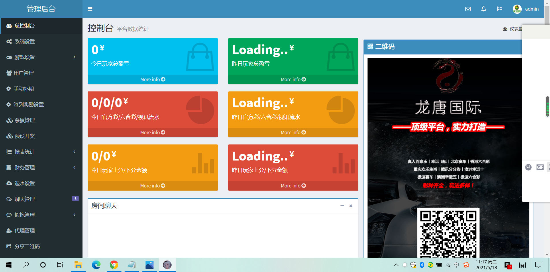Open the admin user avatar menu
550x272 pixels.
[525, 9]
